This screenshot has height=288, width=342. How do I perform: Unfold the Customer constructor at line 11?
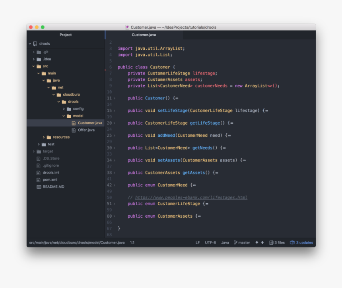(115, 98)
